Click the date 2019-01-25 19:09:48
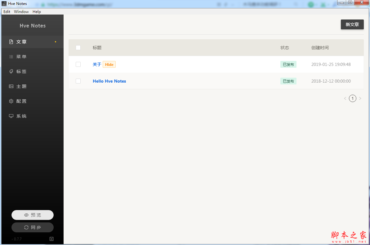 [x=331, y=64]
